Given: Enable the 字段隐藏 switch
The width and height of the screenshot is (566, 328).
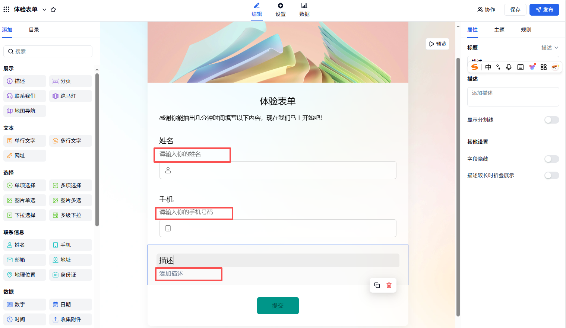Looking at the screenshot, I should point(551,159).
